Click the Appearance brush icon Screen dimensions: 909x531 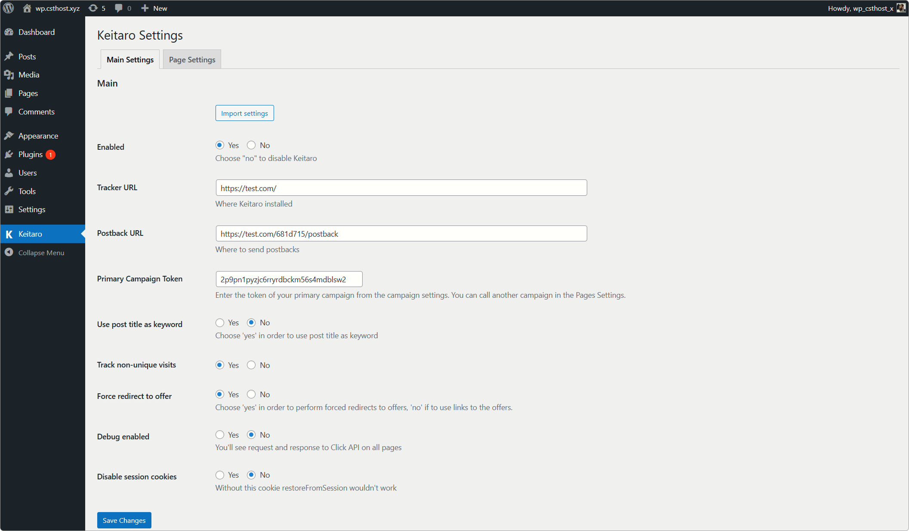pos(9,136)
